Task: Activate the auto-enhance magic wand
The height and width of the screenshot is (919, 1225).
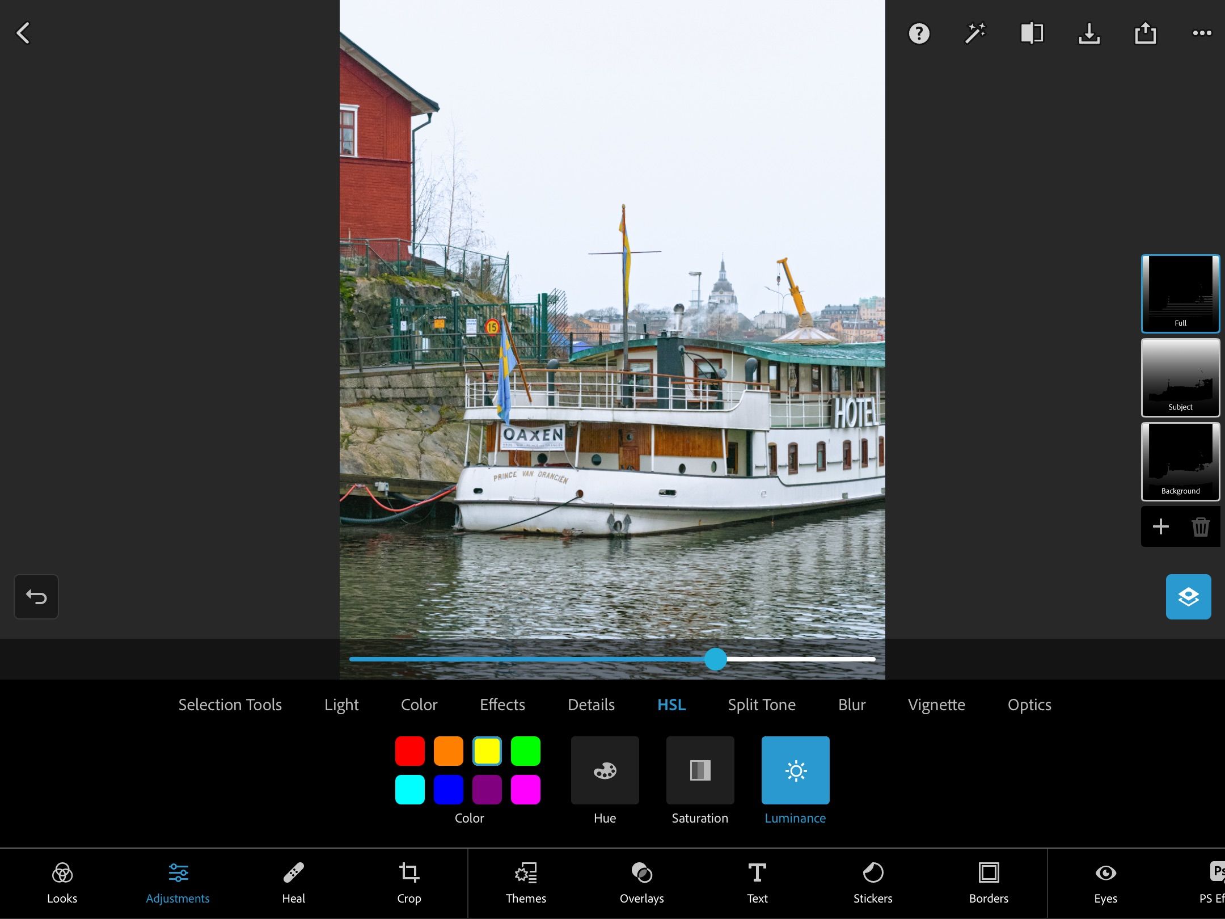Action: coord(975,34)
